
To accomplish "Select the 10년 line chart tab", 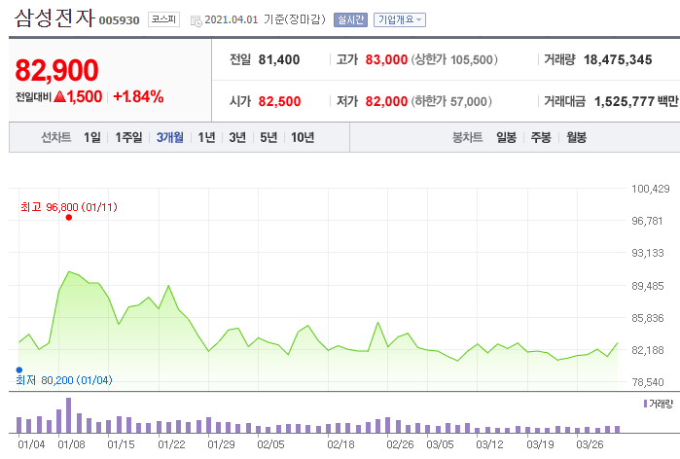I will (303, 137).
